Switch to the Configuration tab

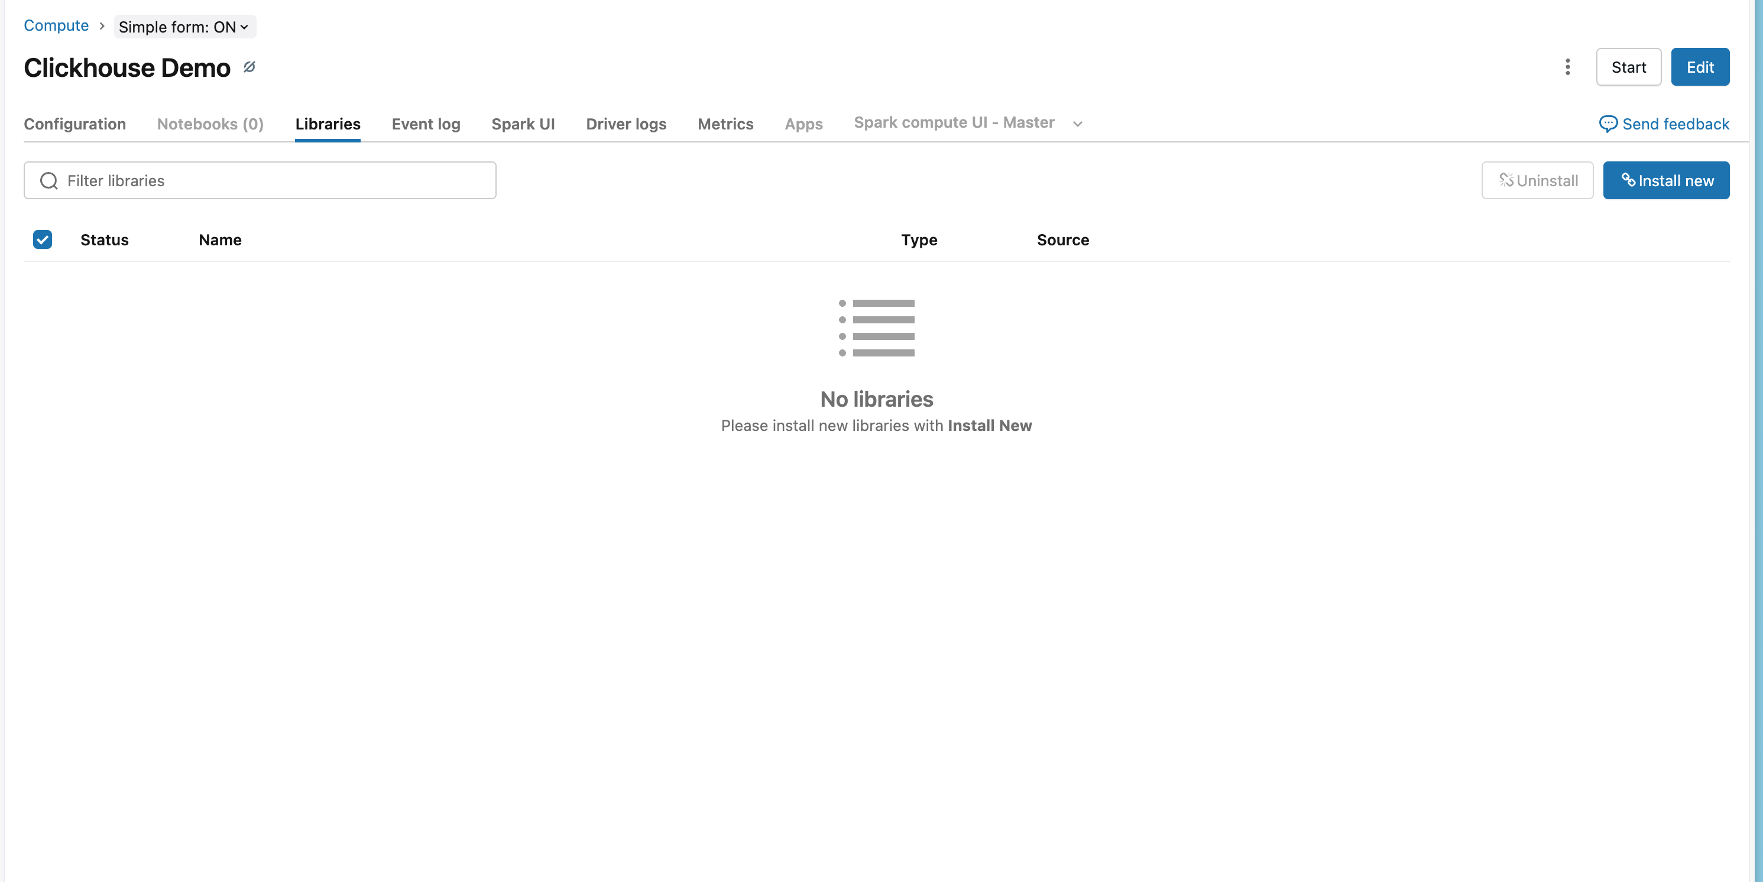pos(74,124)
